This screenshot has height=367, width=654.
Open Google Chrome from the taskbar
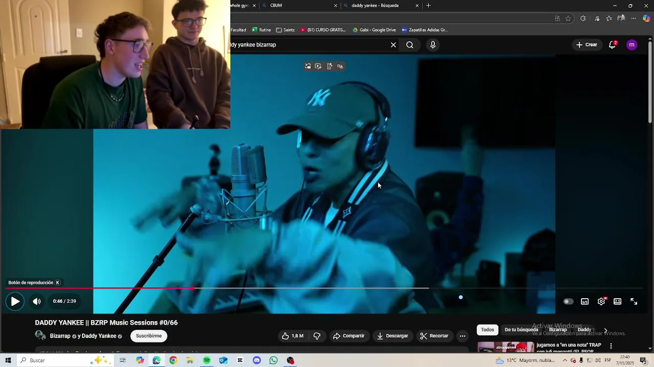click(173, 360)
